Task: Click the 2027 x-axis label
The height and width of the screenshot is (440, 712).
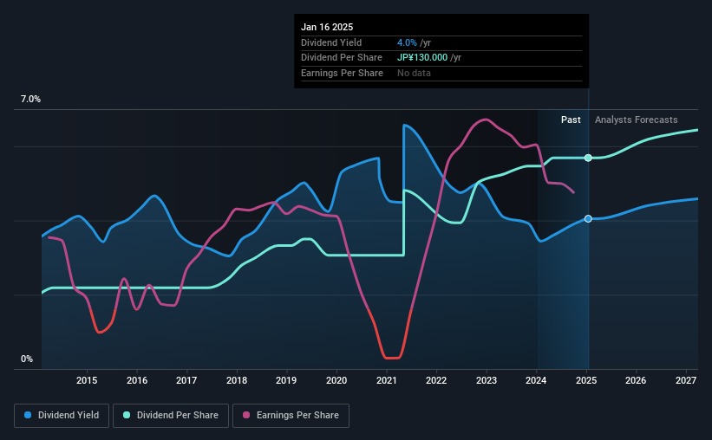Action: [686, 380]
